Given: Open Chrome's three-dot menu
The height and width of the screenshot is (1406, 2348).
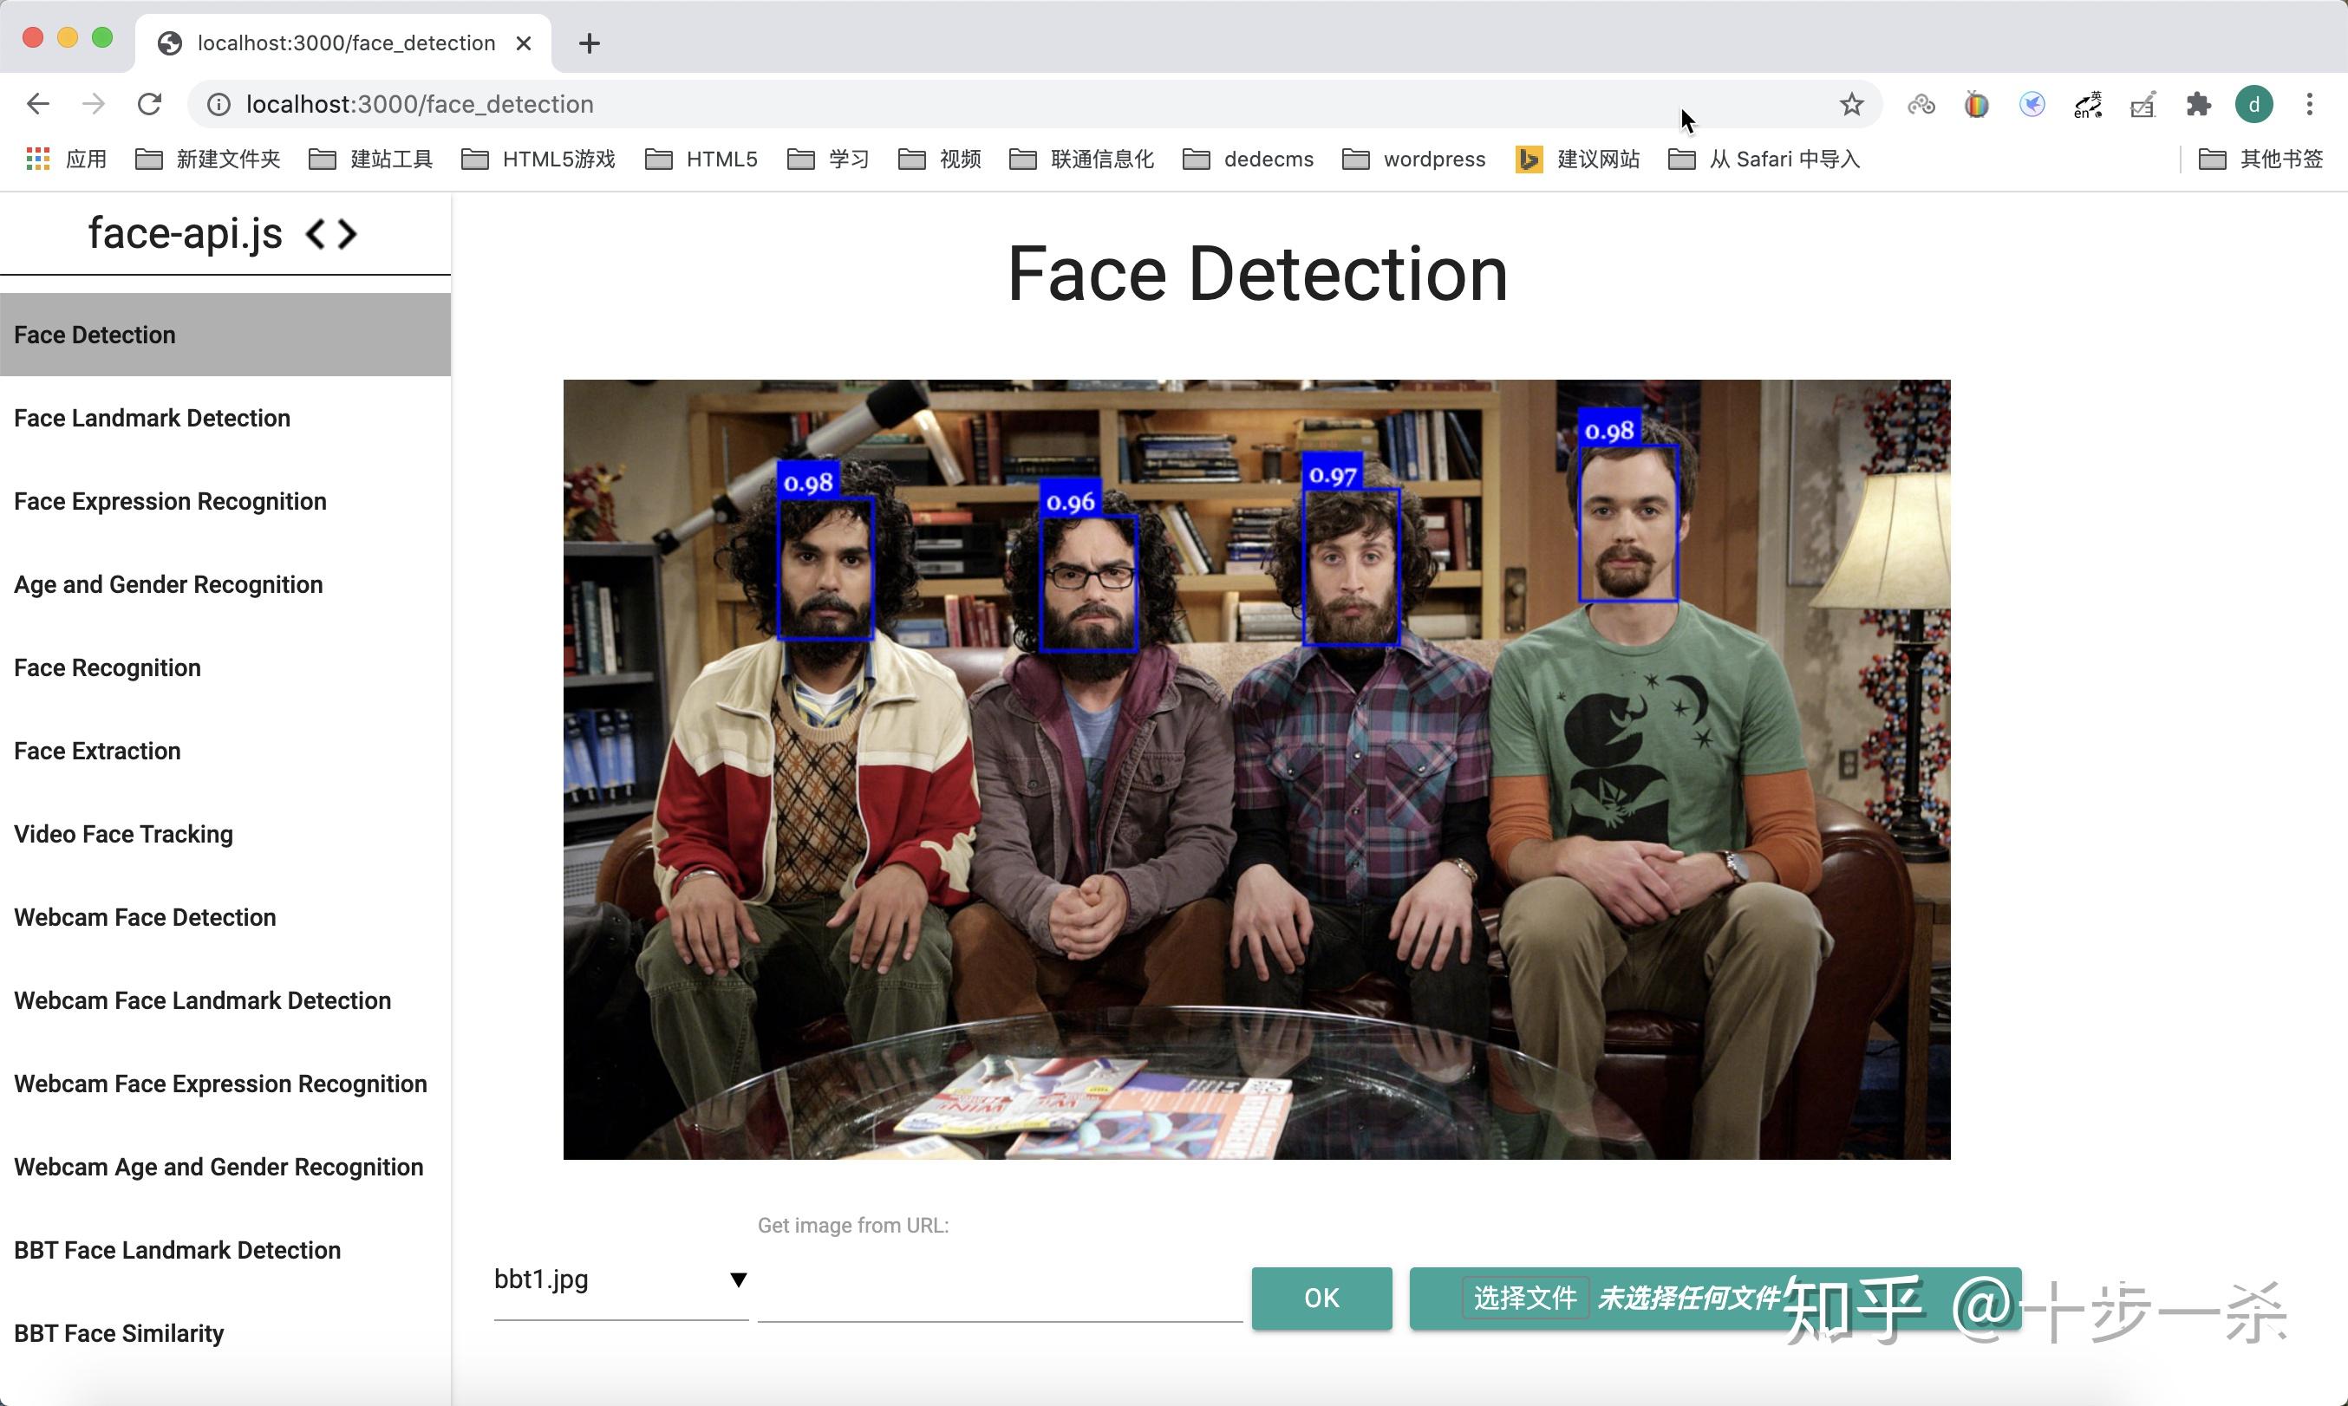Looking at the screenshot, I should [2309, 104].
